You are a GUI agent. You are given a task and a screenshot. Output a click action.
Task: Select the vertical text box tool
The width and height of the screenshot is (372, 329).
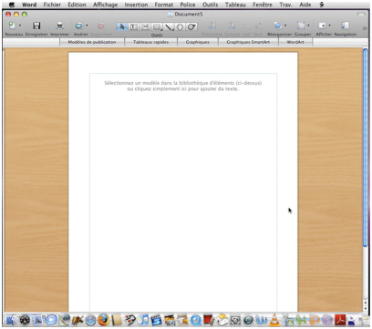tap(145, 27)
